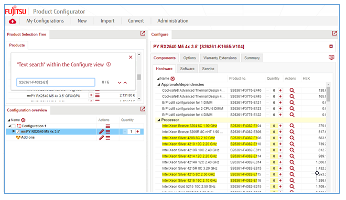Increase quantity of ErP Lot9 2 CPU 6 DIMM
This screenshot has width=346, height=200.
(x=280, y=108)
